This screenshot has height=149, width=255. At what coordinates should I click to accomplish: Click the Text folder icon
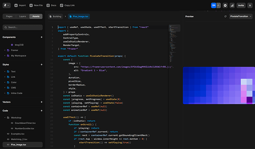[x=8, y=72]
